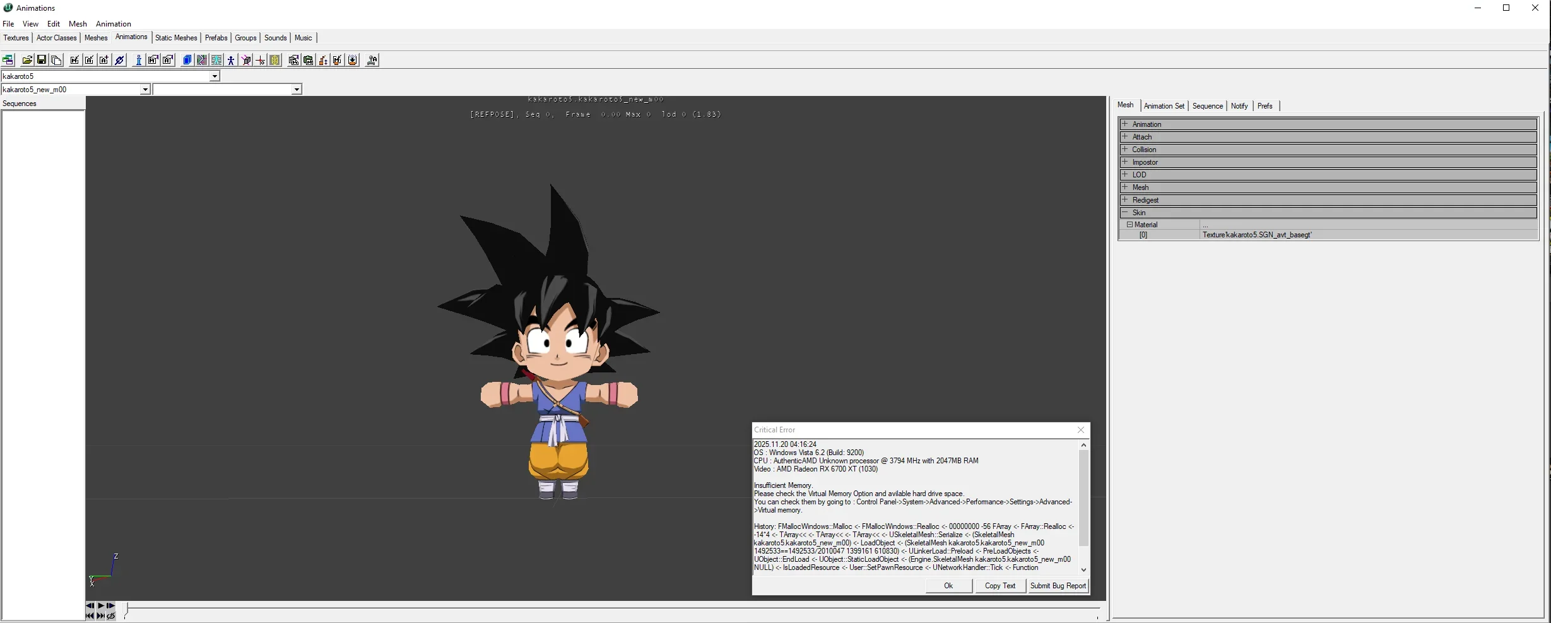The height and width of the screenshot is (623, 1551).
Task: Expand the Redigest property category
Action: point(1124,199)
